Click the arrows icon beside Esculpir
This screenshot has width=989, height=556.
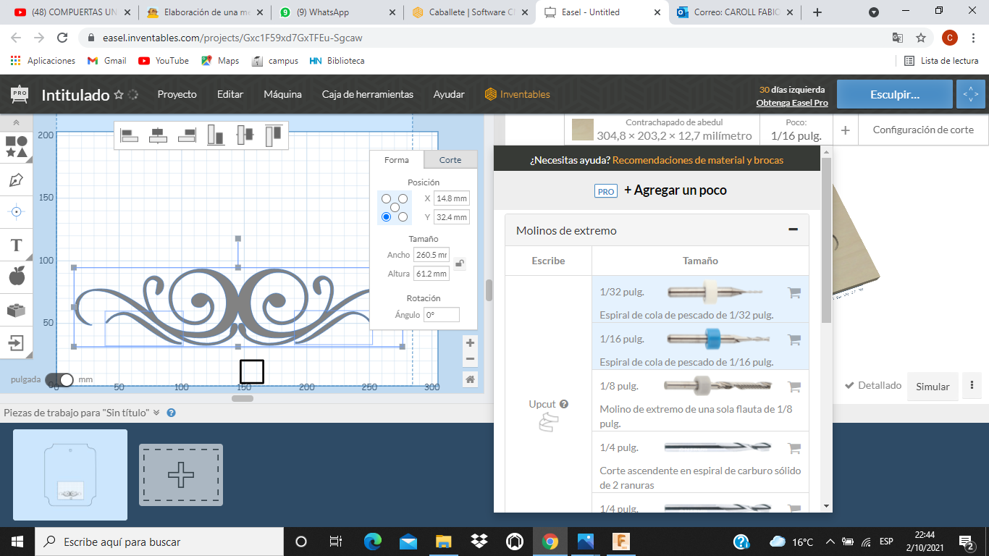point(971,94)
